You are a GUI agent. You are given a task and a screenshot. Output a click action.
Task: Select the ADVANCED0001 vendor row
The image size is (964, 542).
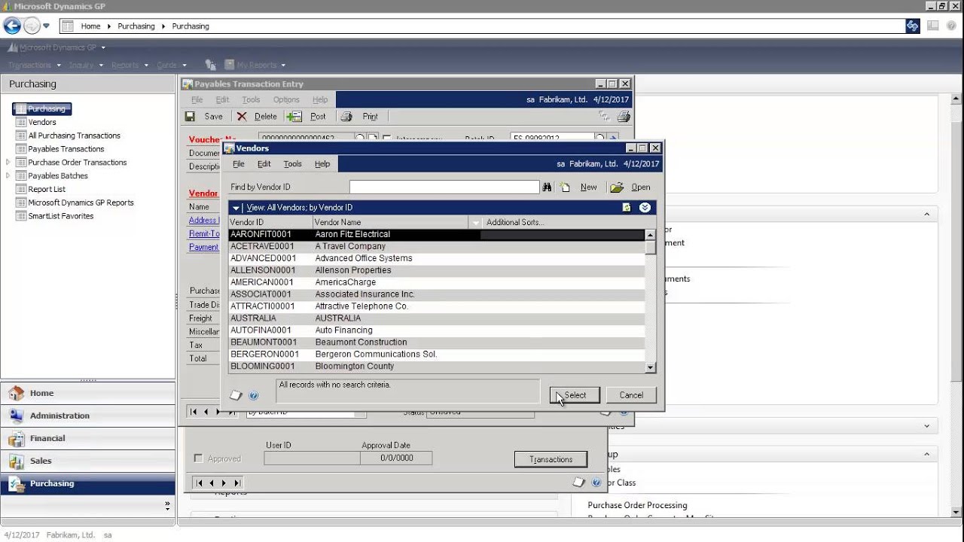pyautogui.click(x=437, y=258)
